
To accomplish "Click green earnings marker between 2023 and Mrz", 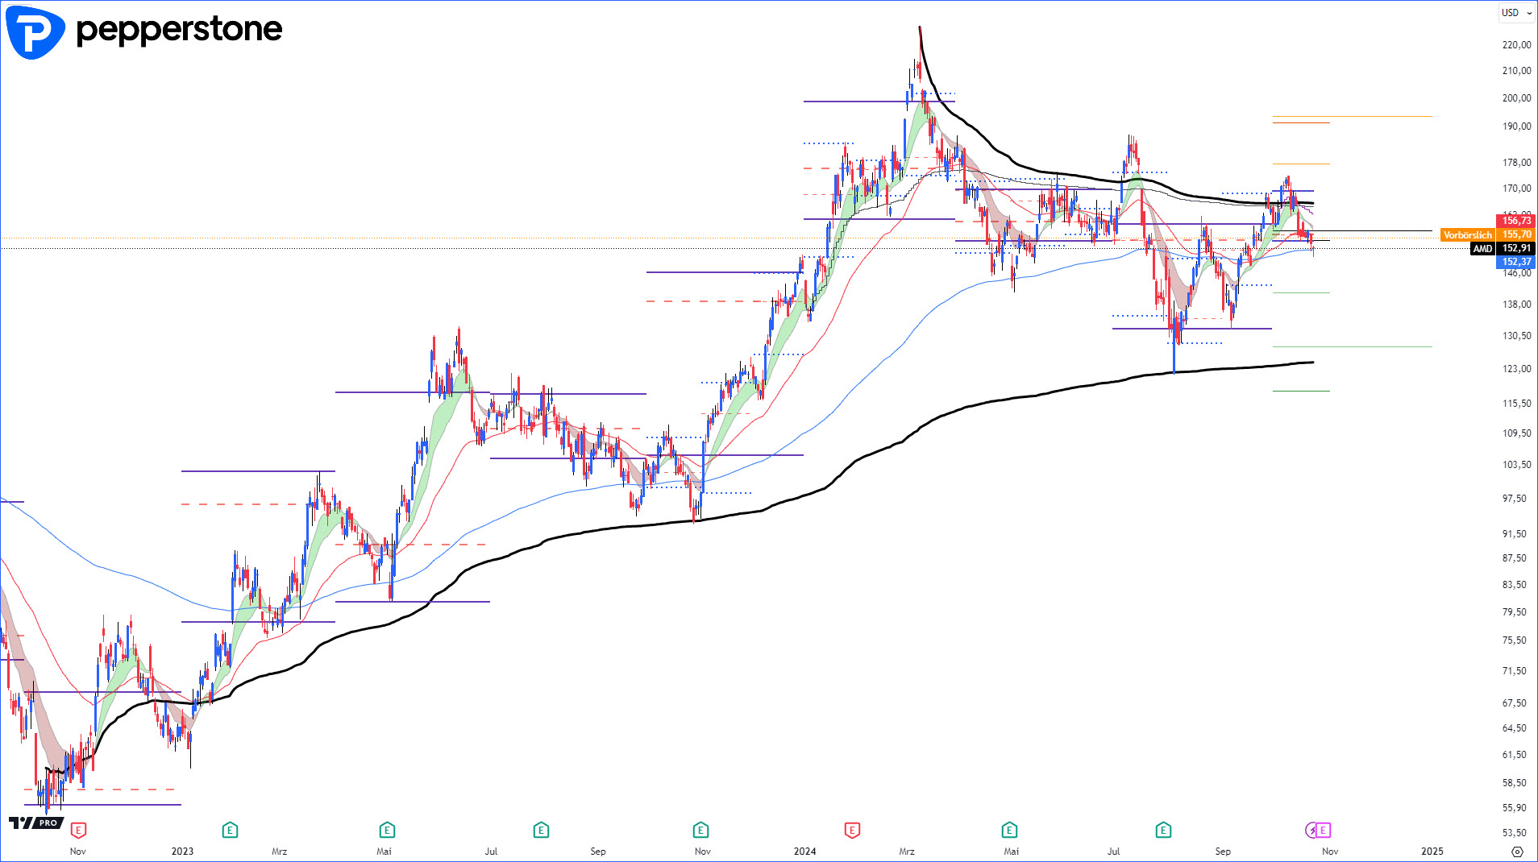I will point(230,830).
